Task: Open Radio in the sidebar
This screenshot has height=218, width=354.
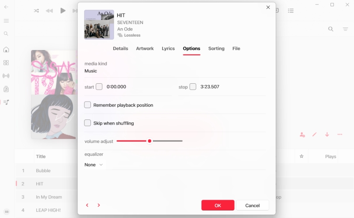Action: (6, 76)
